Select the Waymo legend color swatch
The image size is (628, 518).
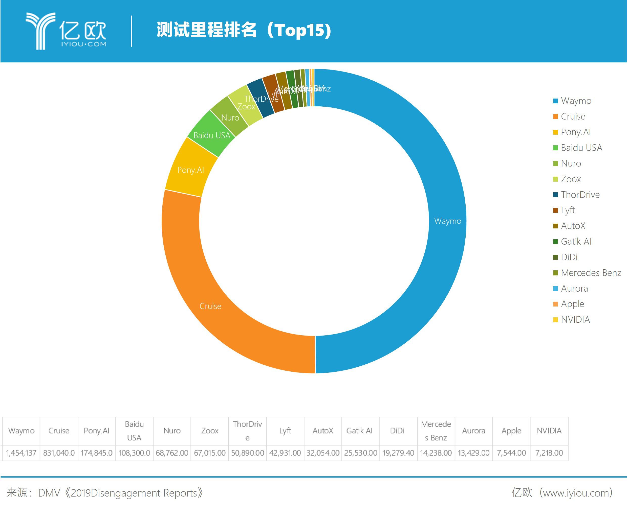[x=555, y=101]
